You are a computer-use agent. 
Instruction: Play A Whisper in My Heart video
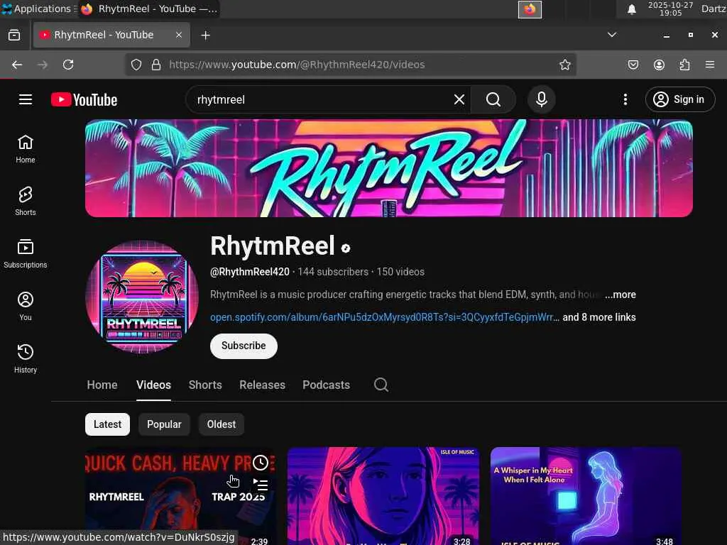(x=586, y=496)
